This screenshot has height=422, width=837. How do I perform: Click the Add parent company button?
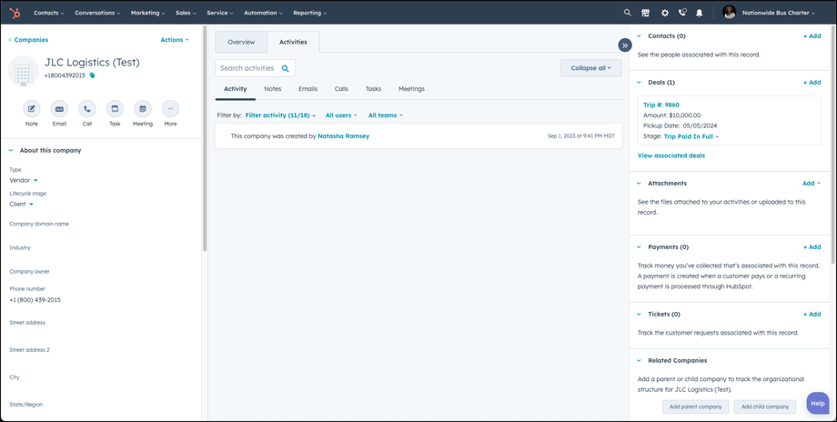(696, 407)
